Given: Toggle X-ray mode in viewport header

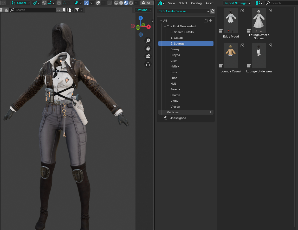Looking at the screenshot, I should pos(110,3).
